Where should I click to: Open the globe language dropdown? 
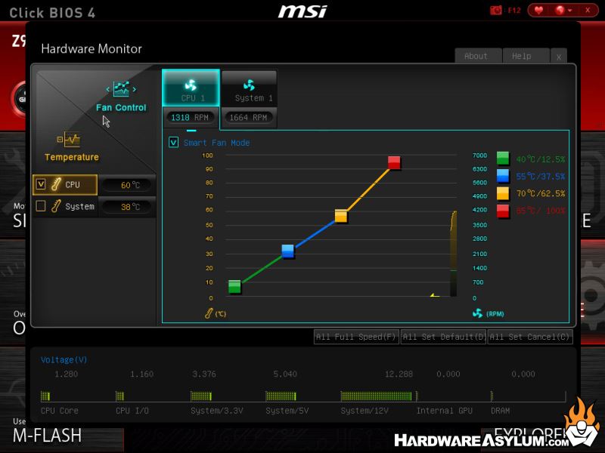click(563, 11)
